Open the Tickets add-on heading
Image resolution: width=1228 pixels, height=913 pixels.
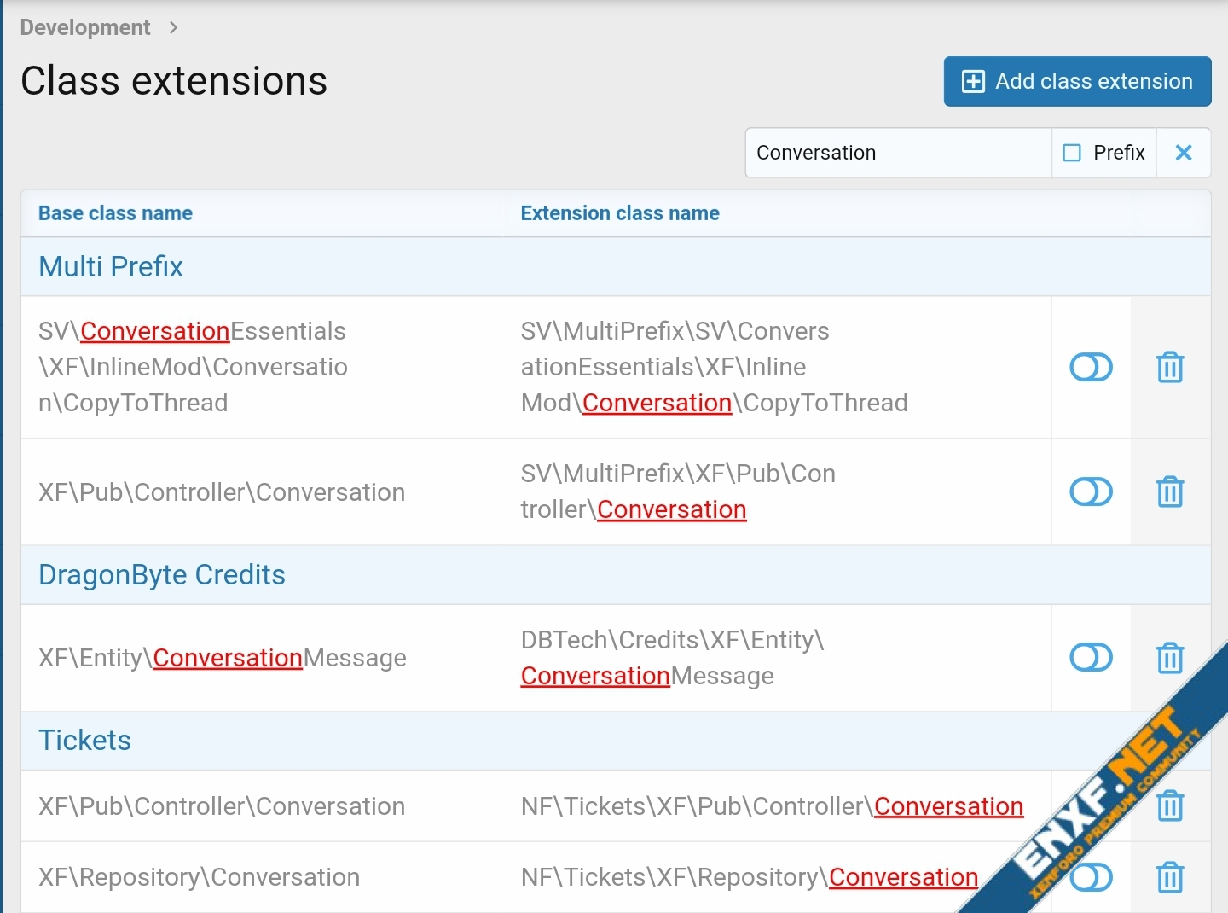tap(85, 741)
